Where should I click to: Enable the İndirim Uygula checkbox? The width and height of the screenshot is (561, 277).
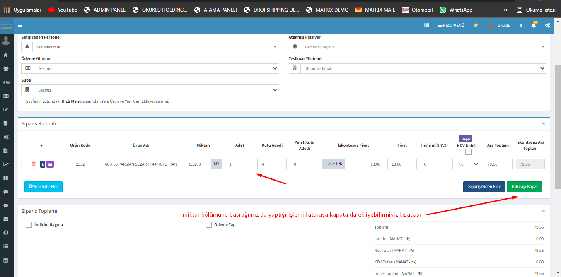click(29, 225)
